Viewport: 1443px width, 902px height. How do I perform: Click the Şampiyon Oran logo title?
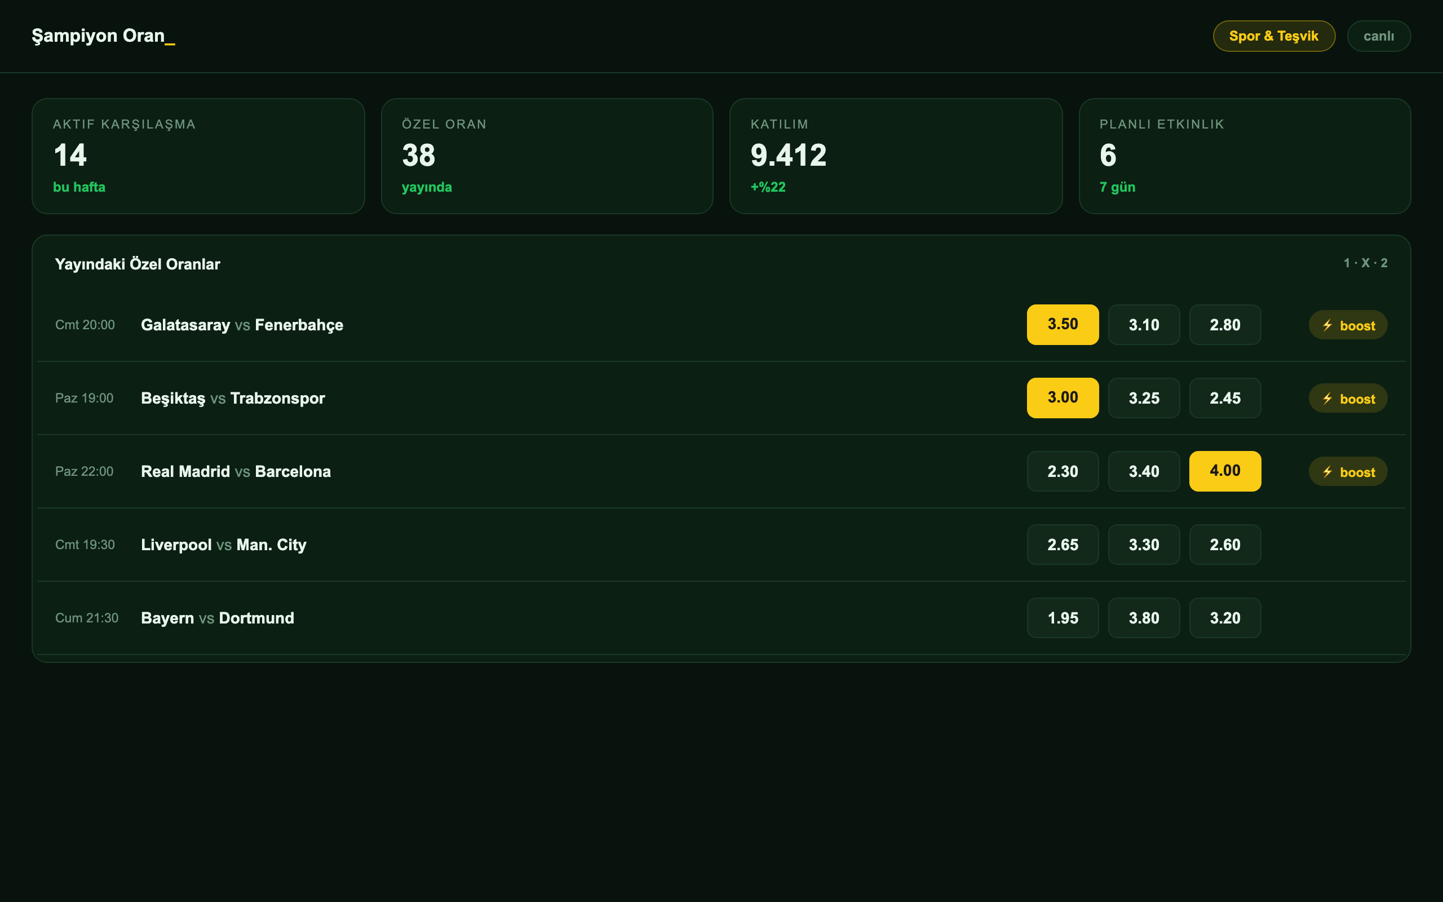103,36
